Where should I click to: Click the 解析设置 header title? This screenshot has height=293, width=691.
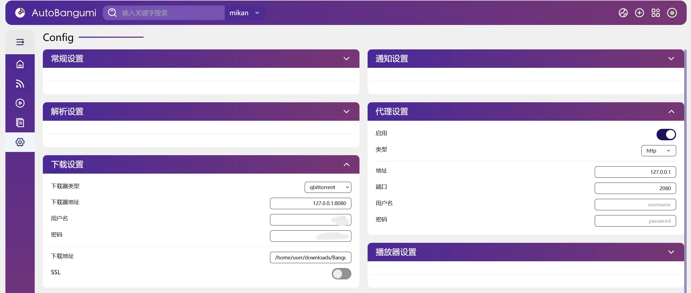point(67,112)
